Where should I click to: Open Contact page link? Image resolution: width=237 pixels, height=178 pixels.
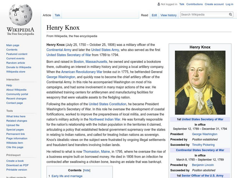point(15,103)
